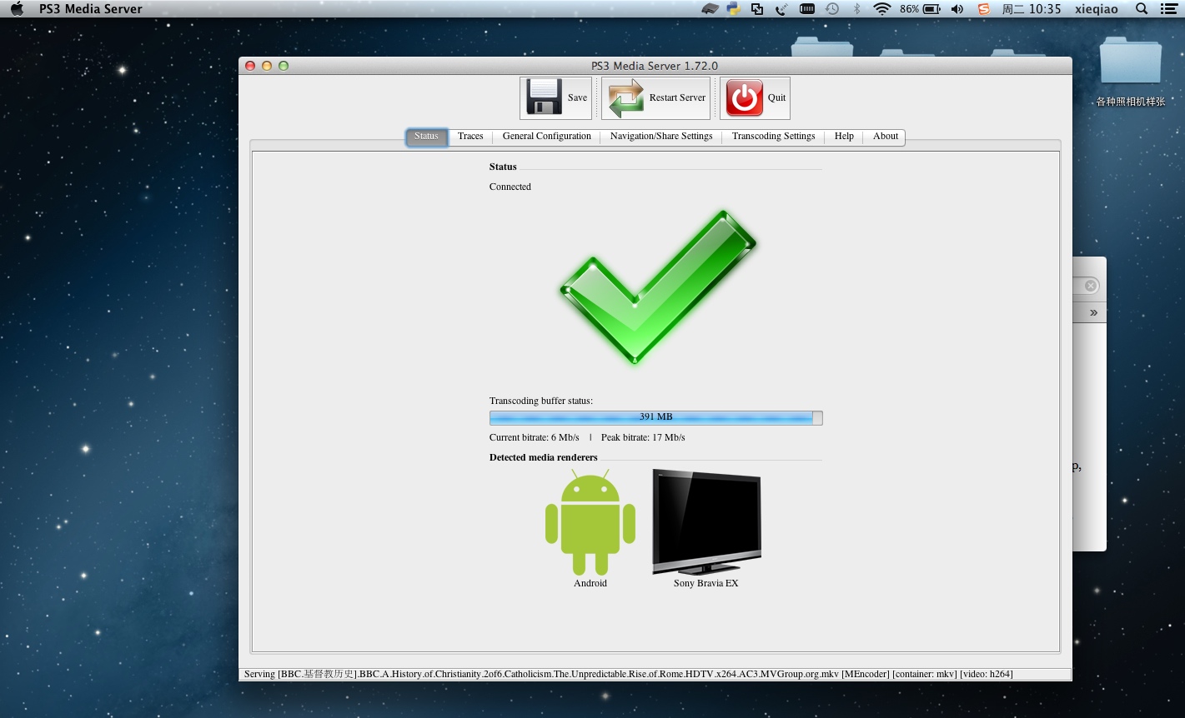Close the PS3 Media Server window
The image size is (1185, 718).
250,66
